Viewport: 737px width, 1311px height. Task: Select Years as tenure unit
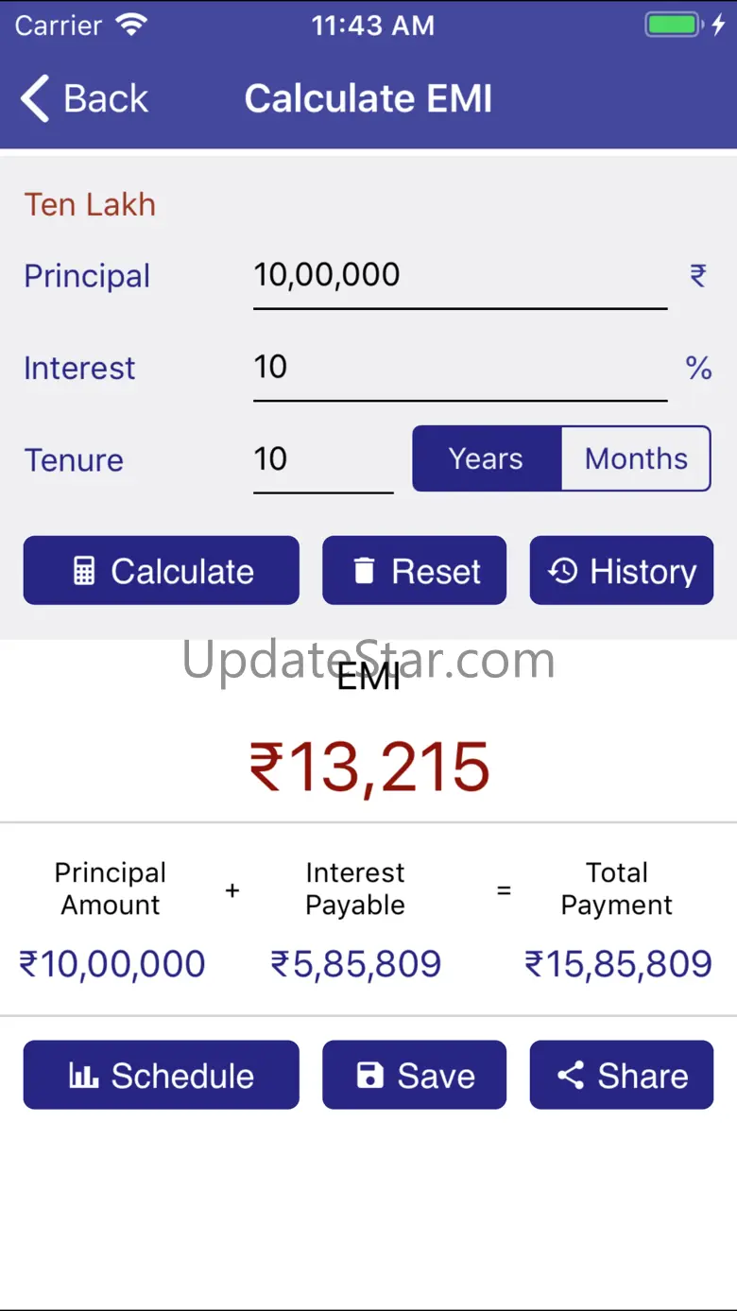point(487,458)
